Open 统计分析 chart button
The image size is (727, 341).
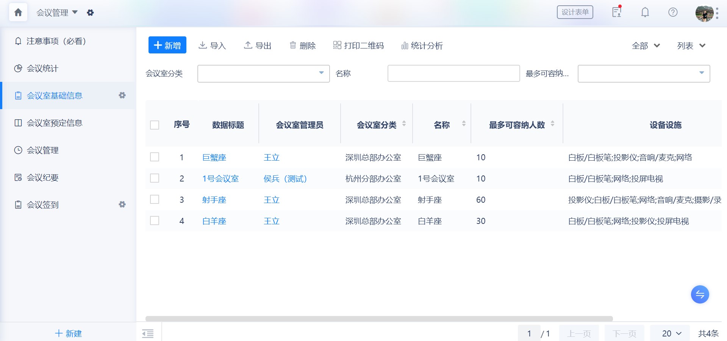pos(422,45)
